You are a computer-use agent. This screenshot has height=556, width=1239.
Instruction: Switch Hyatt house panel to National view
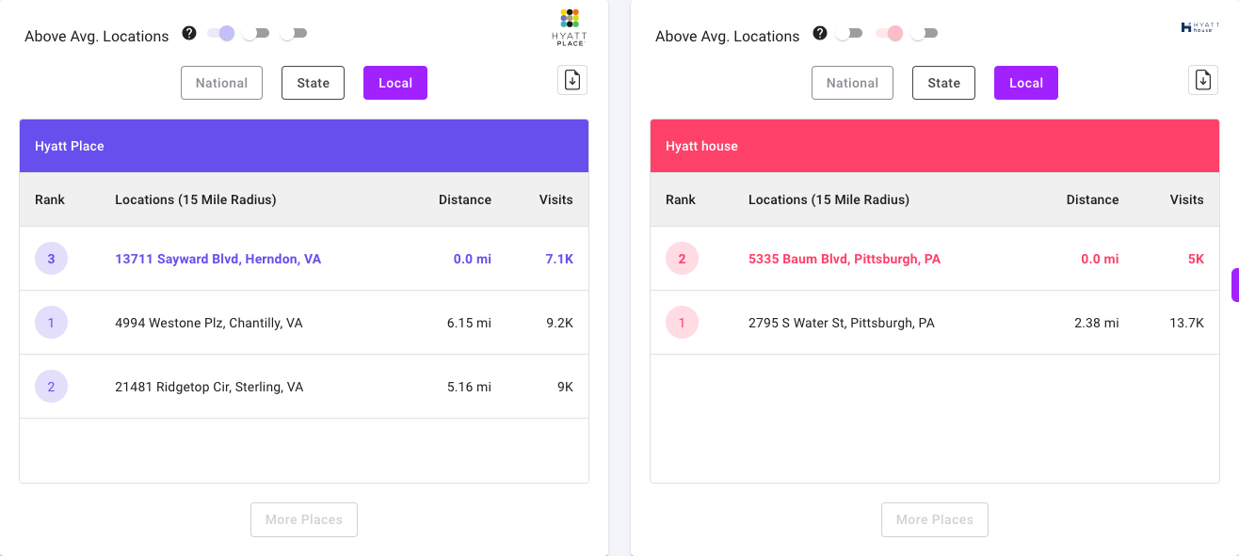[852, 83]
